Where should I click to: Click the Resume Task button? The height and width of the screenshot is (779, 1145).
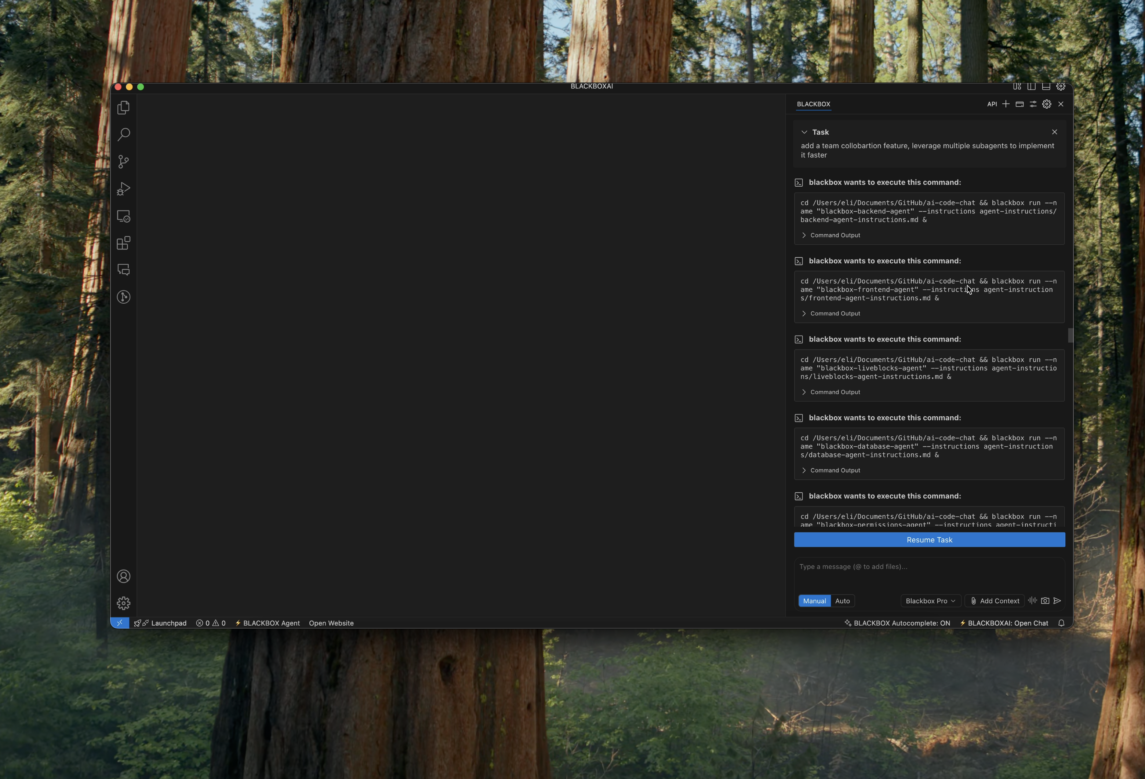click(x=929, y=540)
